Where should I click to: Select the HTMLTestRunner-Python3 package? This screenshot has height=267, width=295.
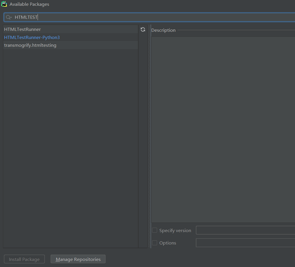pos(32,37)
